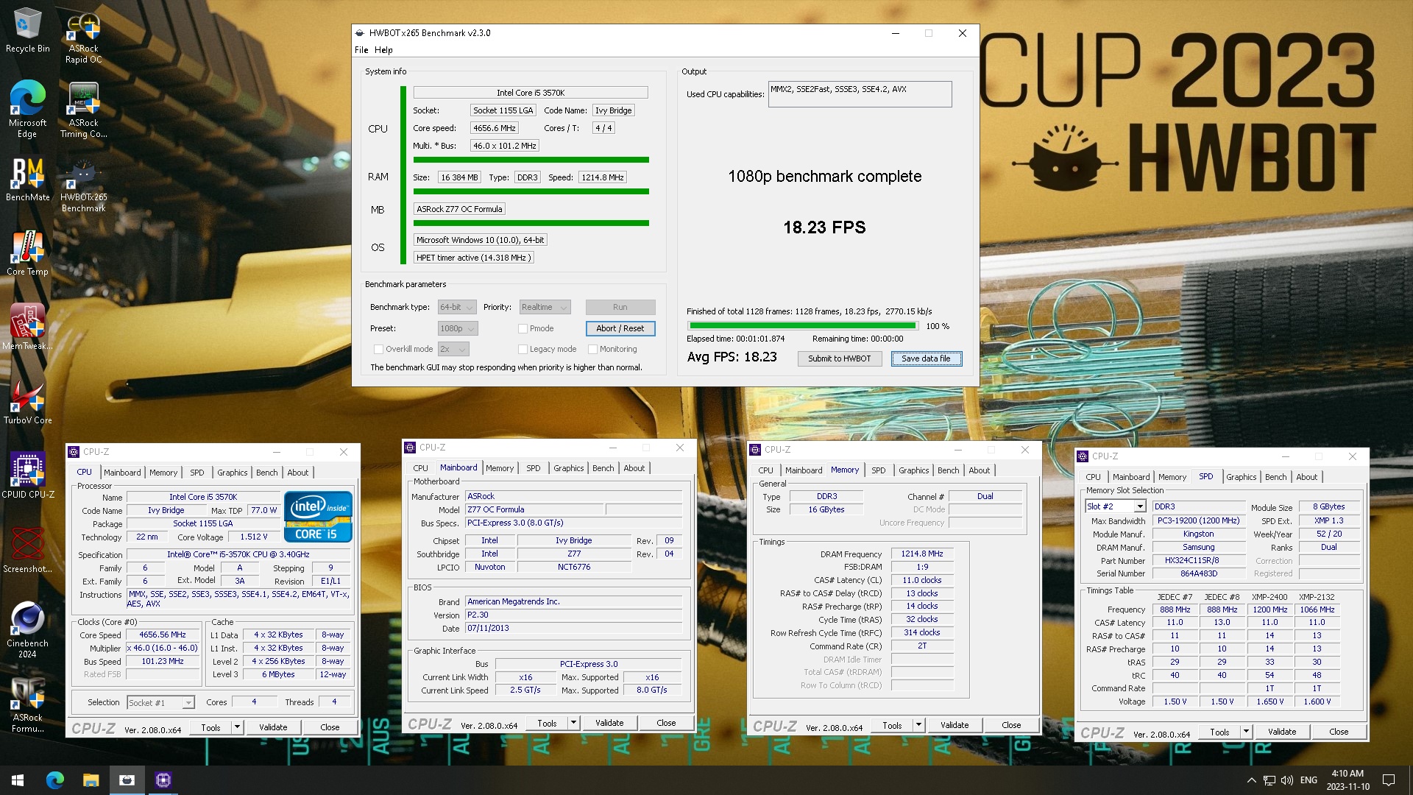This screenshot has width=1413, height=795.
Task: Enable the Legacy mode checkbox
Action: pos(523,349)
